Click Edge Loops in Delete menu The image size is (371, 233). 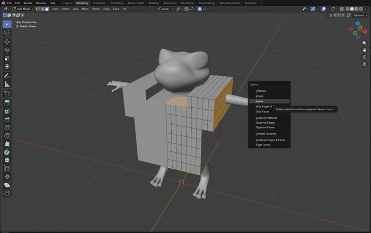(263, 144)
